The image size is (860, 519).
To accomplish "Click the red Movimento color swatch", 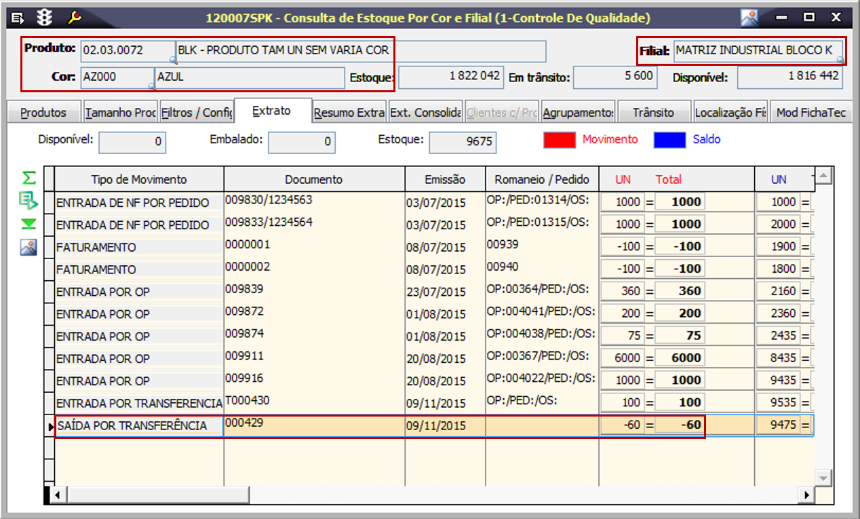I will (x=560, y=140).
